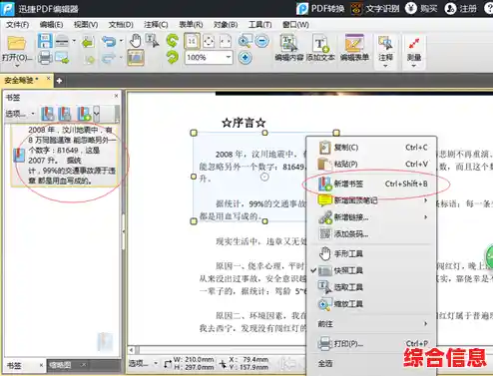Click the round plus zoom icon below magnifier

(x=246, y=58)
